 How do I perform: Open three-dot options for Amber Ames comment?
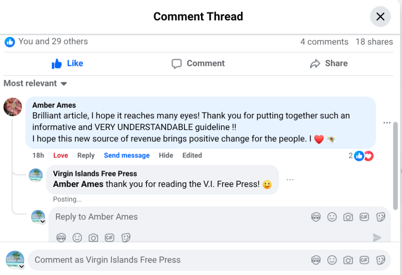coord(387,123)
